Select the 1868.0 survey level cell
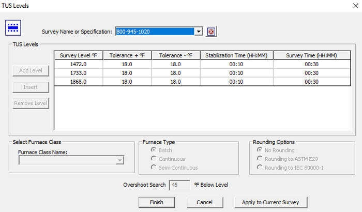 tap(79, 82)
